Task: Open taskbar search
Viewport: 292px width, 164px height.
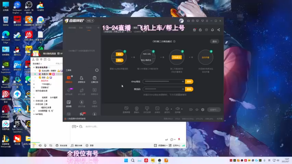Action: click(x=133, y=160)
